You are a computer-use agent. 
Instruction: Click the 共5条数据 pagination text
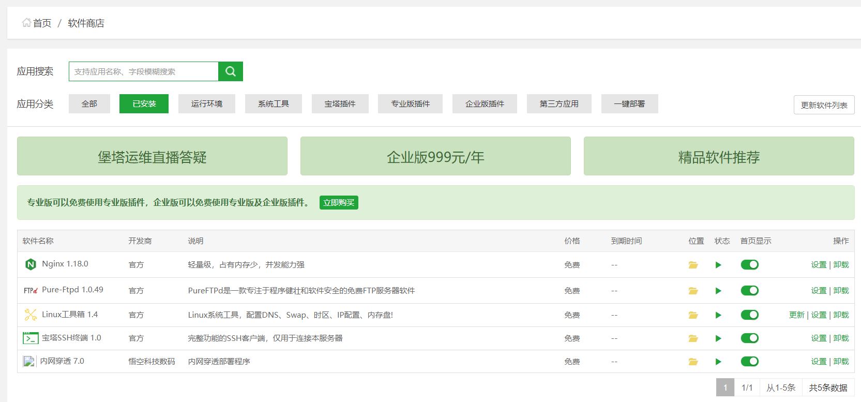(828, 388)
